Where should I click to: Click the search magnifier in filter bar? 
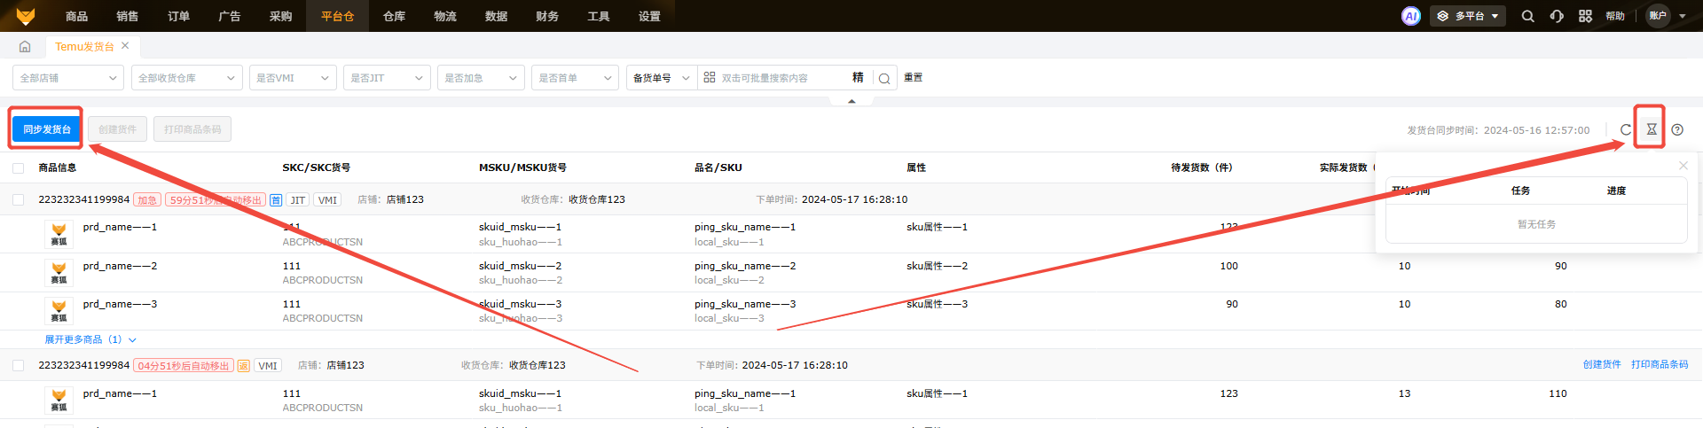coord(884,78)
